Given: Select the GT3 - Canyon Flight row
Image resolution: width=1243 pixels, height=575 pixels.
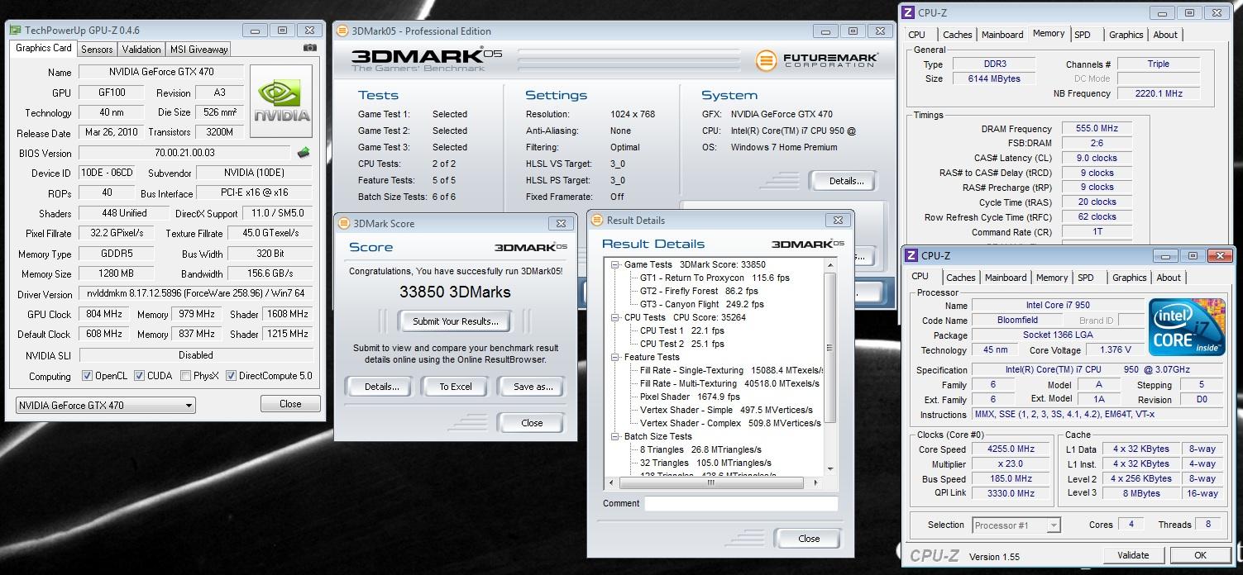Looking at the screenshot, I should point(701,304).
